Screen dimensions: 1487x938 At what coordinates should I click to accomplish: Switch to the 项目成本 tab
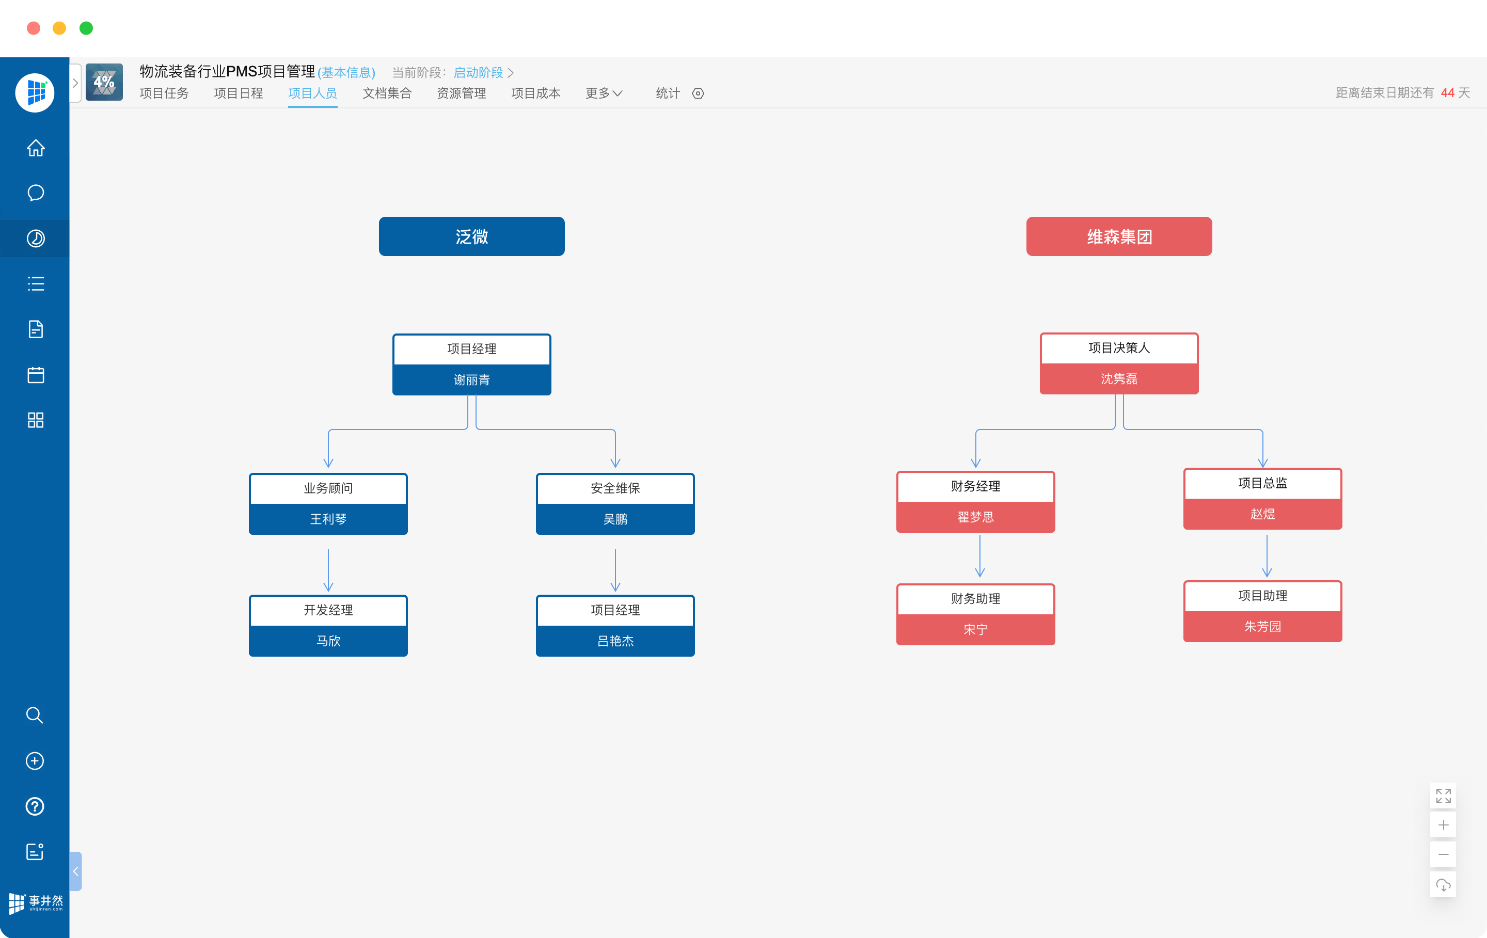tap(535, 93)
